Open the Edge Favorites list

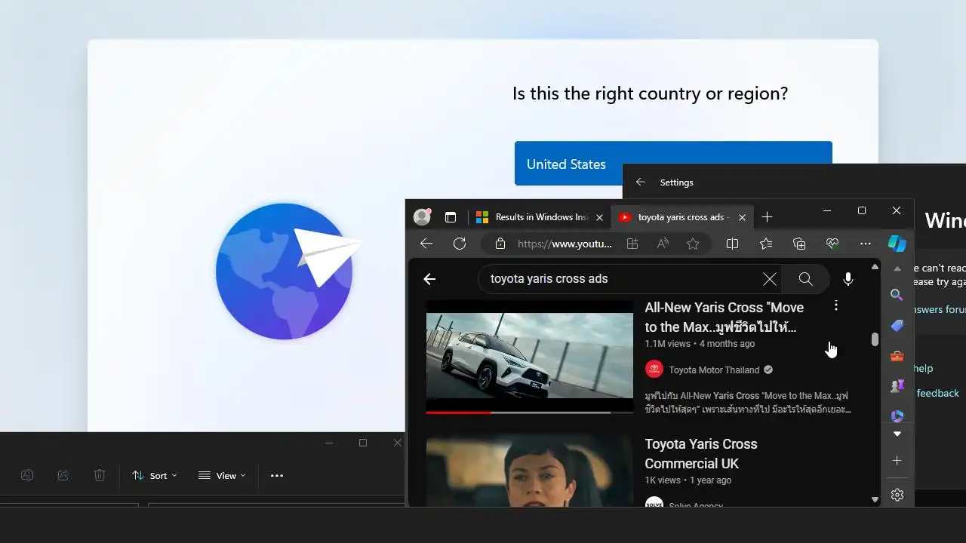[x=766, y=244]
